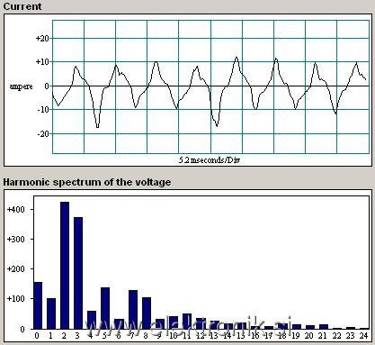Screen dimensions: 375x345
Task: Click harmonic number 0 on the axis
Action: pos(37,335)
